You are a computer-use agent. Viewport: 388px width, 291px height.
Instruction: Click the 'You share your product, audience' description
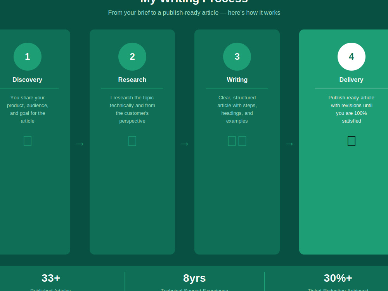pyautogui.click(x=28, y=109)
